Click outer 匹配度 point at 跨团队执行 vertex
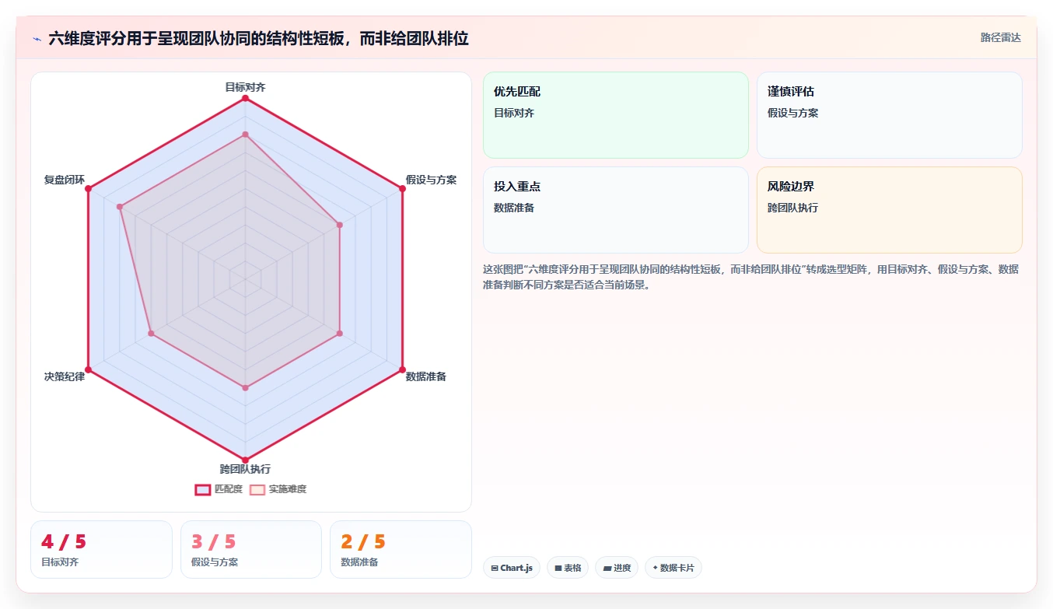Screen dimensions: 1053x609 245,460
